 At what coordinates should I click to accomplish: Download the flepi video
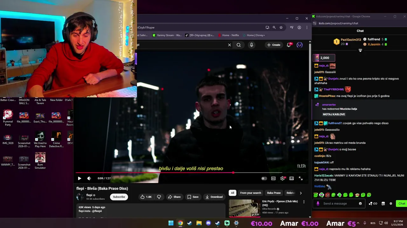pyautogui.click(x=214, y=197)
